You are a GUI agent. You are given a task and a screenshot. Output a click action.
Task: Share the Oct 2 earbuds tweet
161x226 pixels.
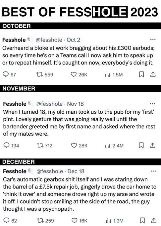(x=153, y=74)
